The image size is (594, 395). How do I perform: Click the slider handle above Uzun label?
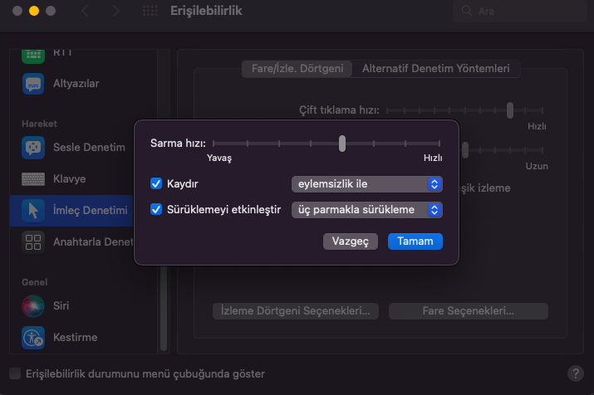(x=465, y=150)
